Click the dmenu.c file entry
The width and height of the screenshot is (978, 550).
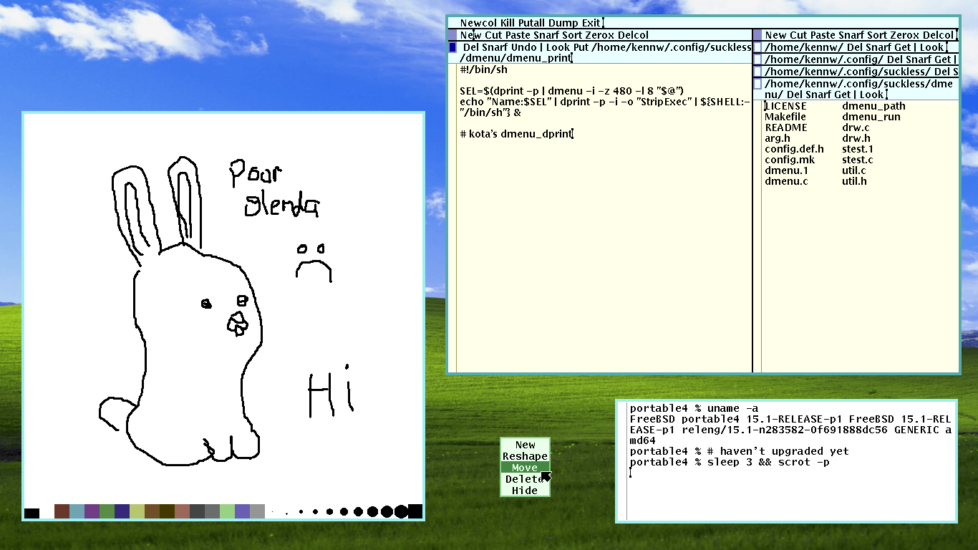786,181
